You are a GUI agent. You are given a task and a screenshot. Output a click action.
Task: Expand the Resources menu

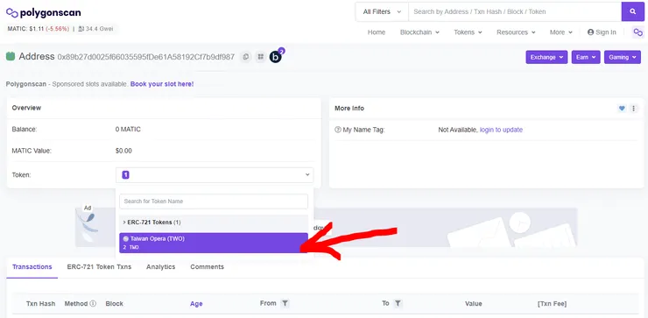516,32
